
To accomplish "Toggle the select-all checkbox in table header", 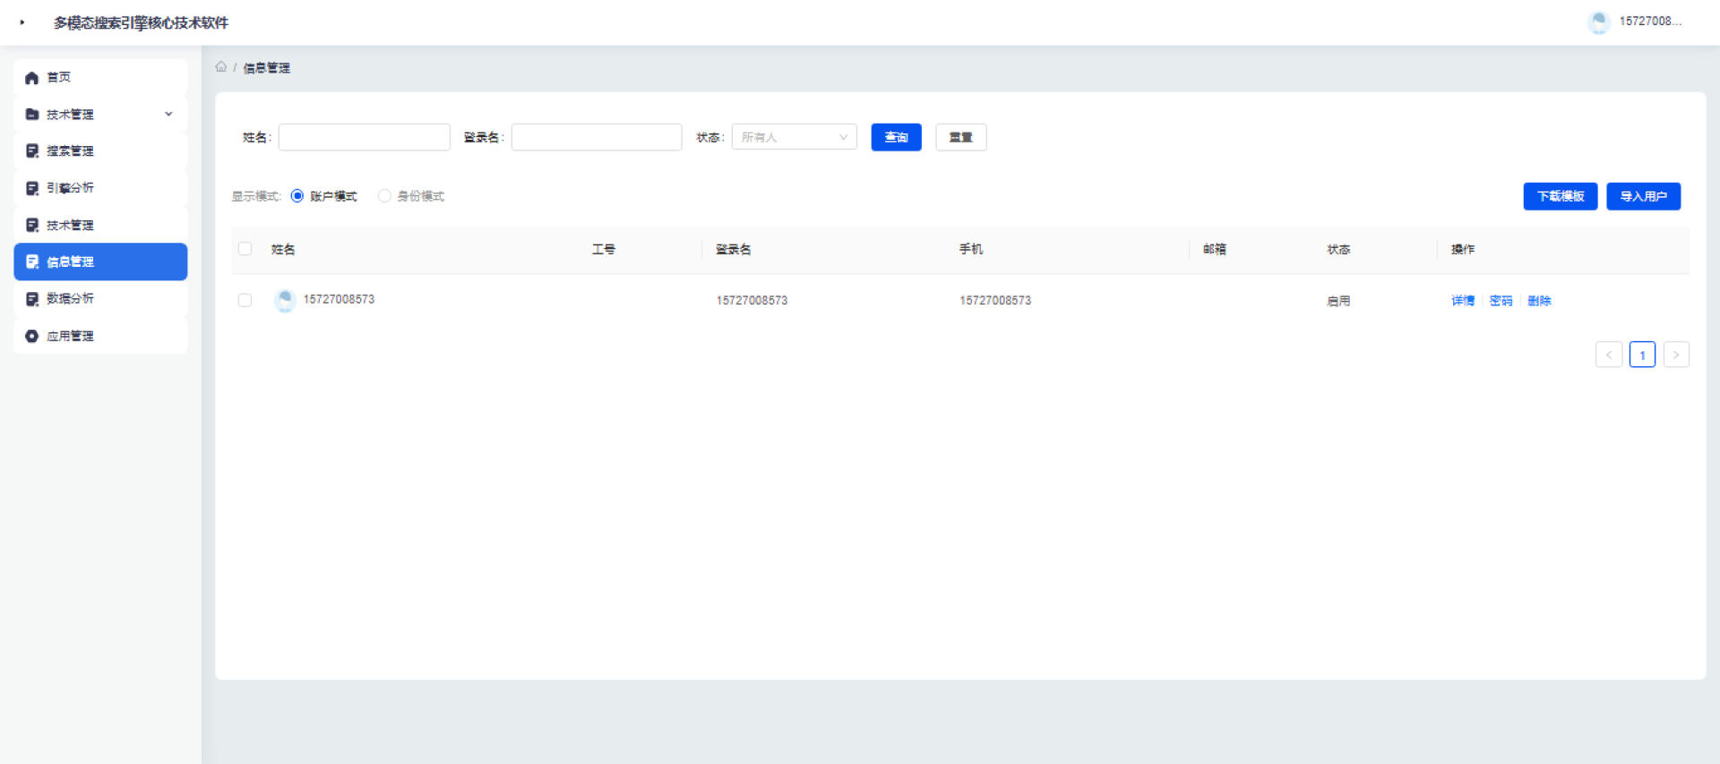I will tap(245, 249).
